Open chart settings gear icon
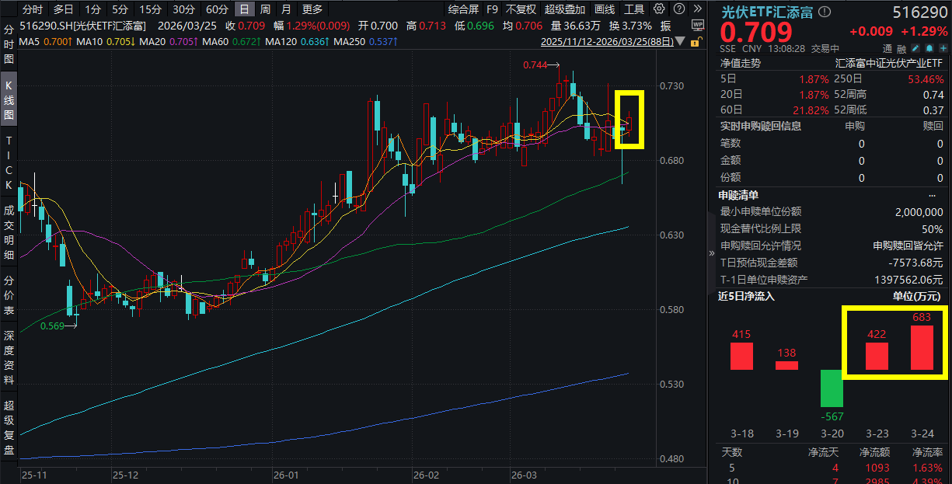Viewport: 952px width, 484px height. pos(659,9)
